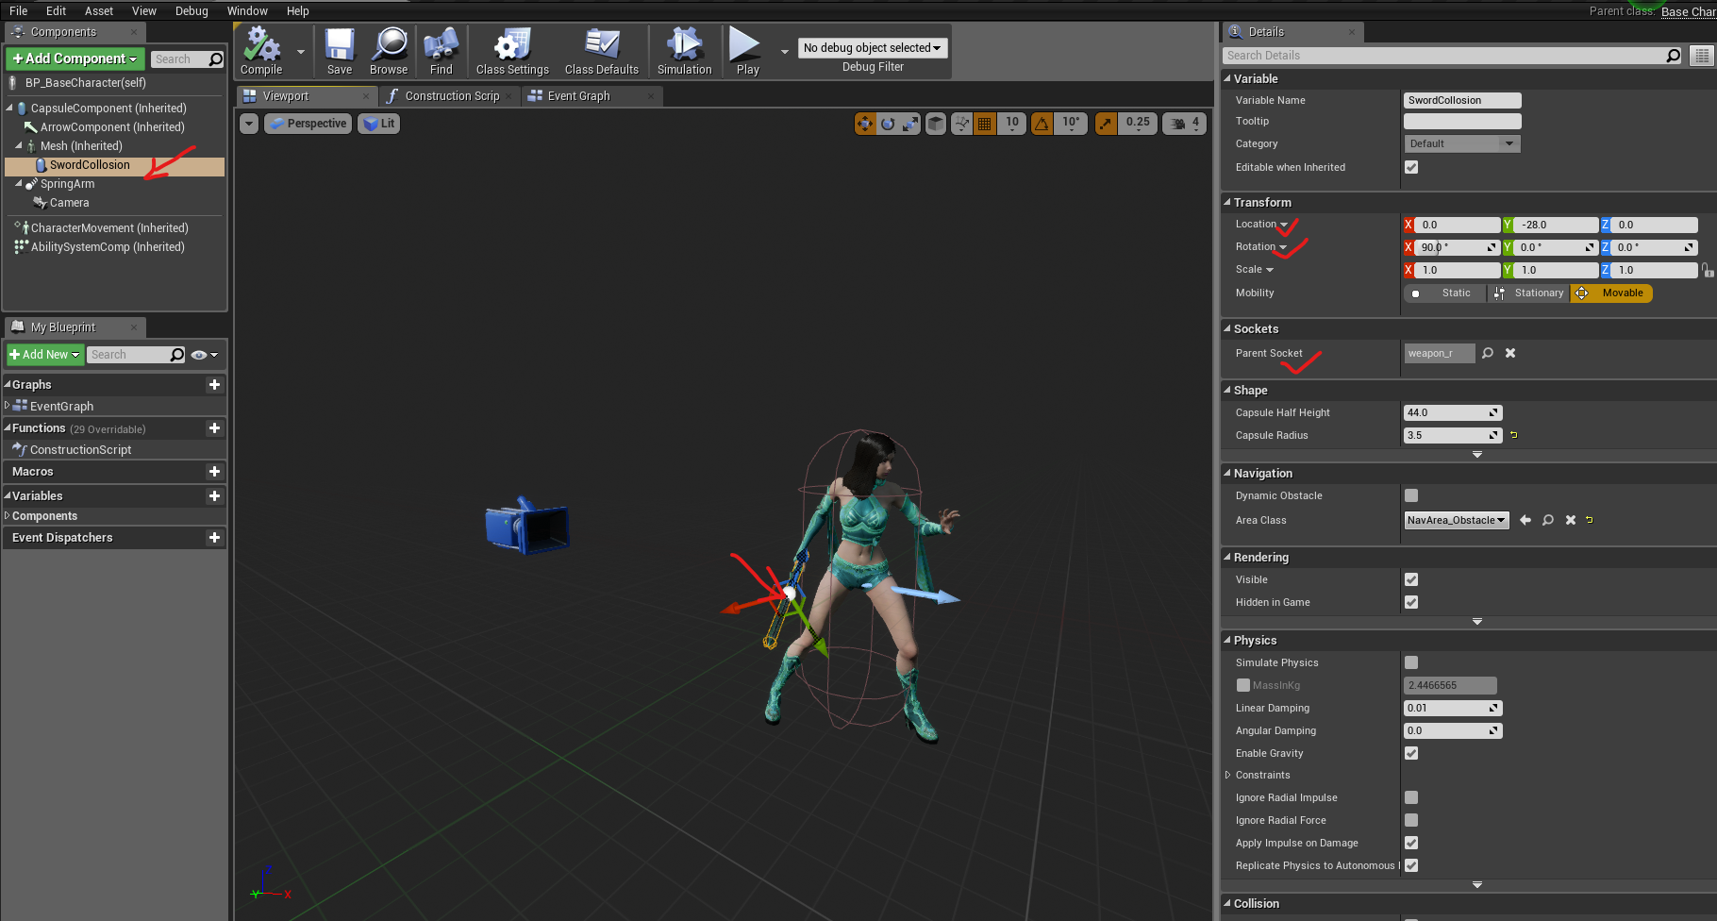Toggle rotation snapping triangle icon
This screenshot has width=1717, height=921.
[x=1042, y=124]
